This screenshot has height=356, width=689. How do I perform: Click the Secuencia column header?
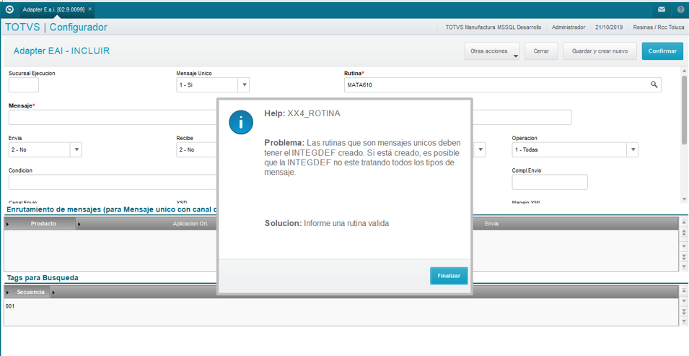tap(30, 292)
